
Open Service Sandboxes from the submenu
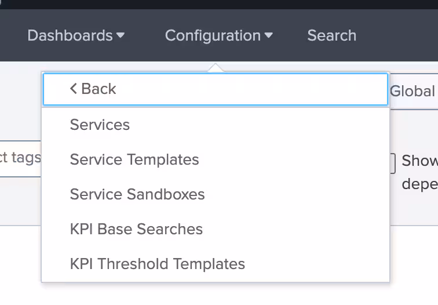(137, 194)
